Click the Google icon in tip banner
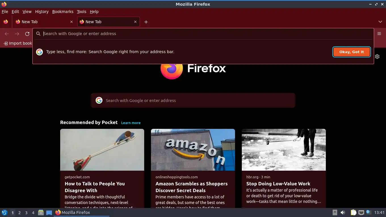386x217 pixels. (39, 52)
